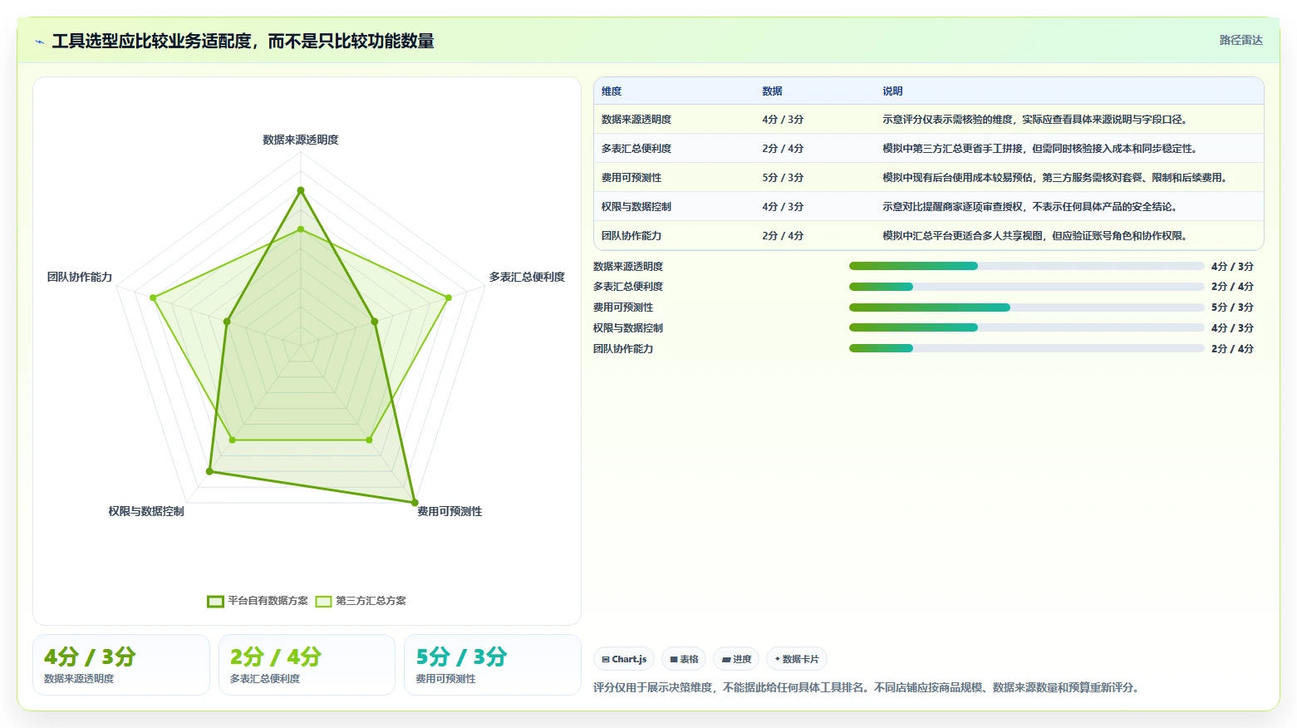Click the 多表汇总便利度 progress bar

click(1026, 287)
